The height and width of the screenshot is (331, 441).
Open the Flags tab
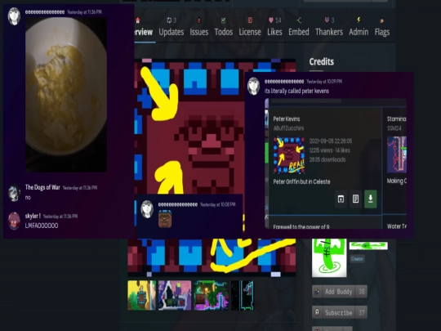(x=382, y=27)
